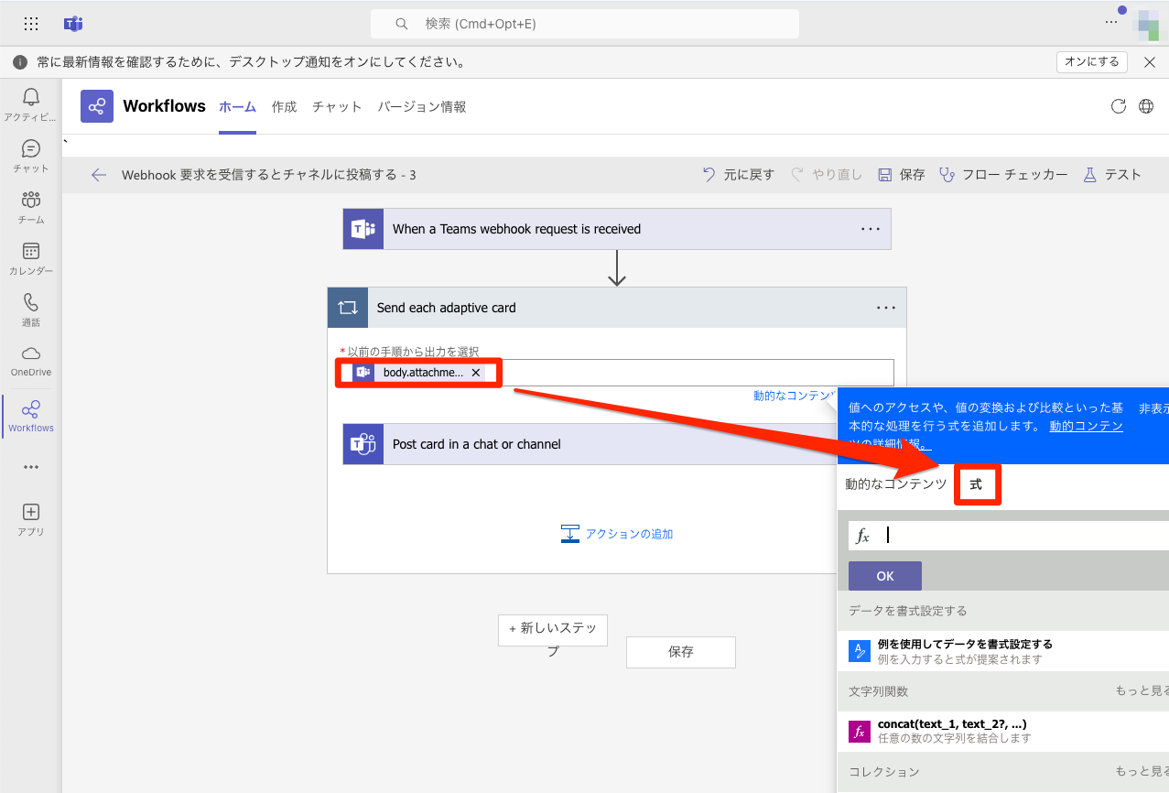This screenshot has width=1169, height=793.
Task: Click the format data by example icon
Action: pyautogui.click(x=859, y=651)
